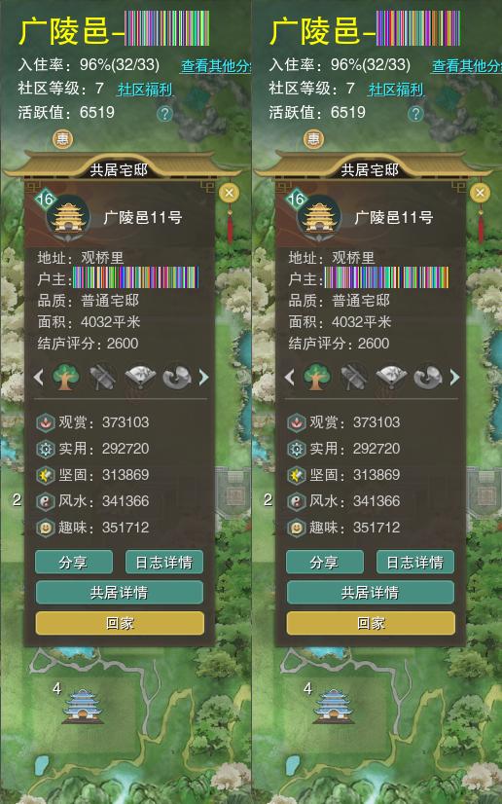This screenshot has height=804, width=502.
Task: Open 共居详情 in left panel
Action: [x=120, y=593]
